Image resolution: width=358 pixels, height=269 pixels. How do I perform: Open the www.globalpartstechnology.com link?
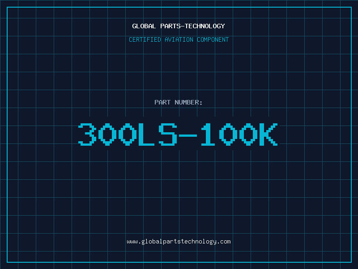pyautogui.click(x=179, y=242)
